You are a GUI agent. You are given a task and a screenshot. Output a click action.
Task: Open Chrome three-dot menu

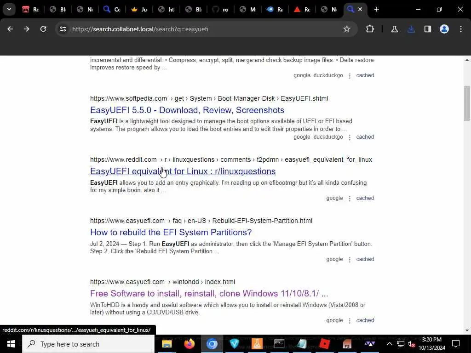point(461,29)
